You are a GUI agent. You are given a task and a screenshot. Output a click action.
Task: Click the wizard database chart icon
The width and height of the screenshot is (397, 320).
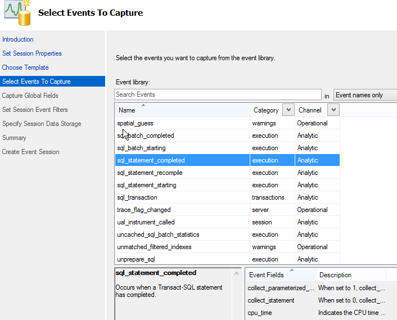tap(17, 13)
